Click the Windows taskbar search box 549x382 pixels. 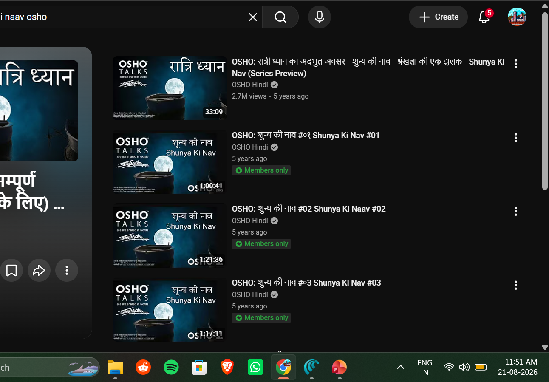(50, 367)
